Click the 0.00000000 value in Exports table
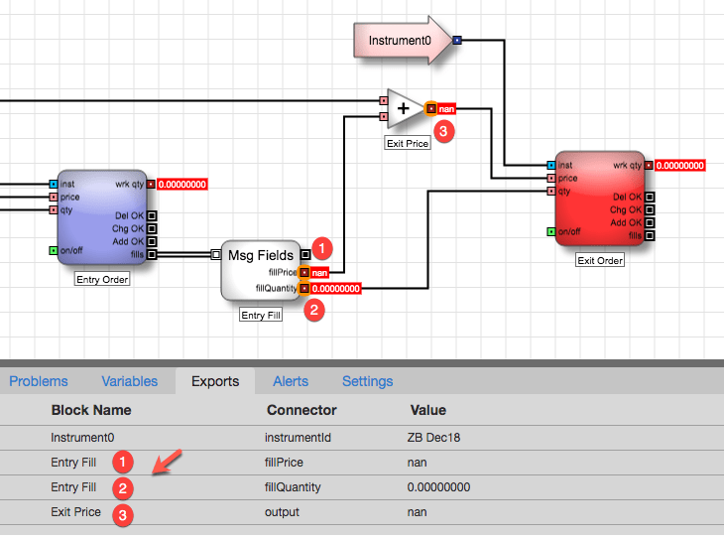724x539 pixels. click(x=438, y=487)
